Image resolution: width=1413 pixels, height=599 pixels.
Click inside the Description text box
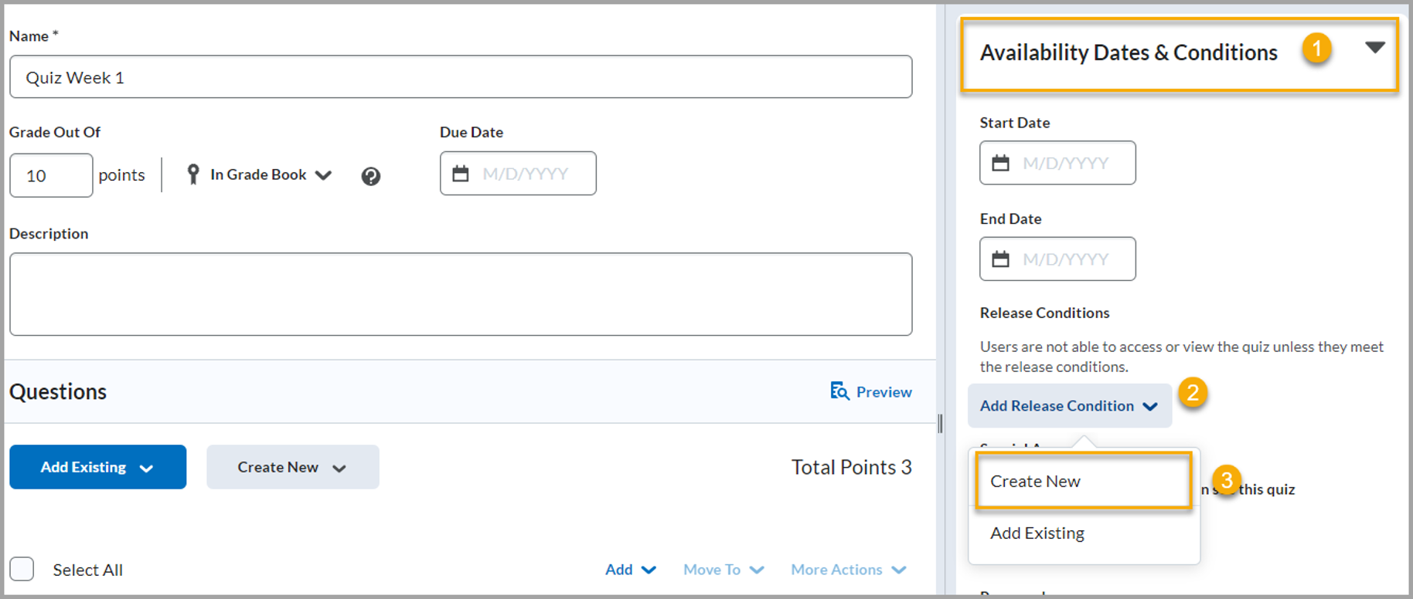pyautogui.click(x=461, y=294)
